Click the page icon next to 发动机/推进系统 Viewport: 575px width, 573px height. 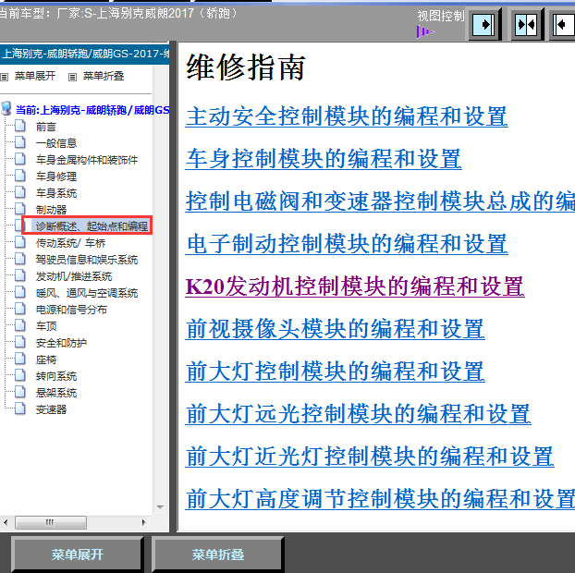tap(20, 275)
